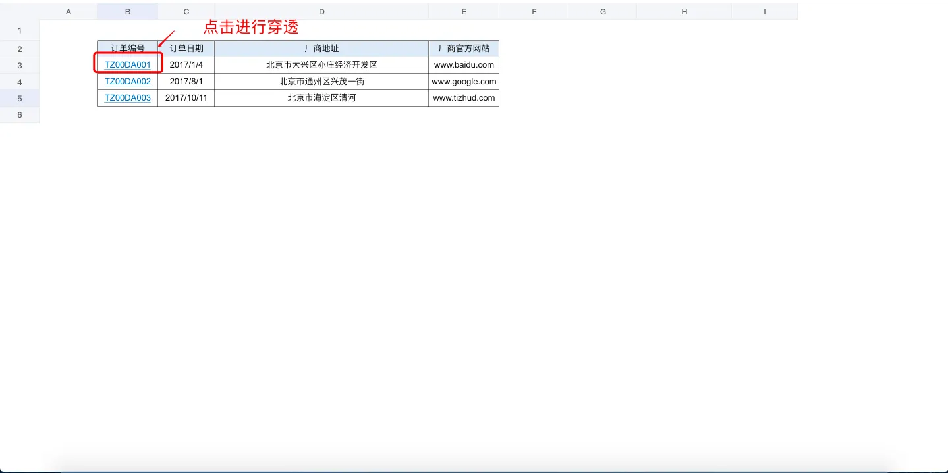Select column G header
The height and width of the screenshot is (473, 948).
[603, 12]
